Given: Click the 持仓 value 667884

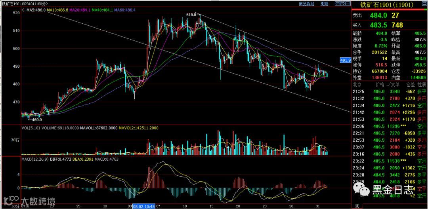Looking at the screenshot, I should coord(379,71).
